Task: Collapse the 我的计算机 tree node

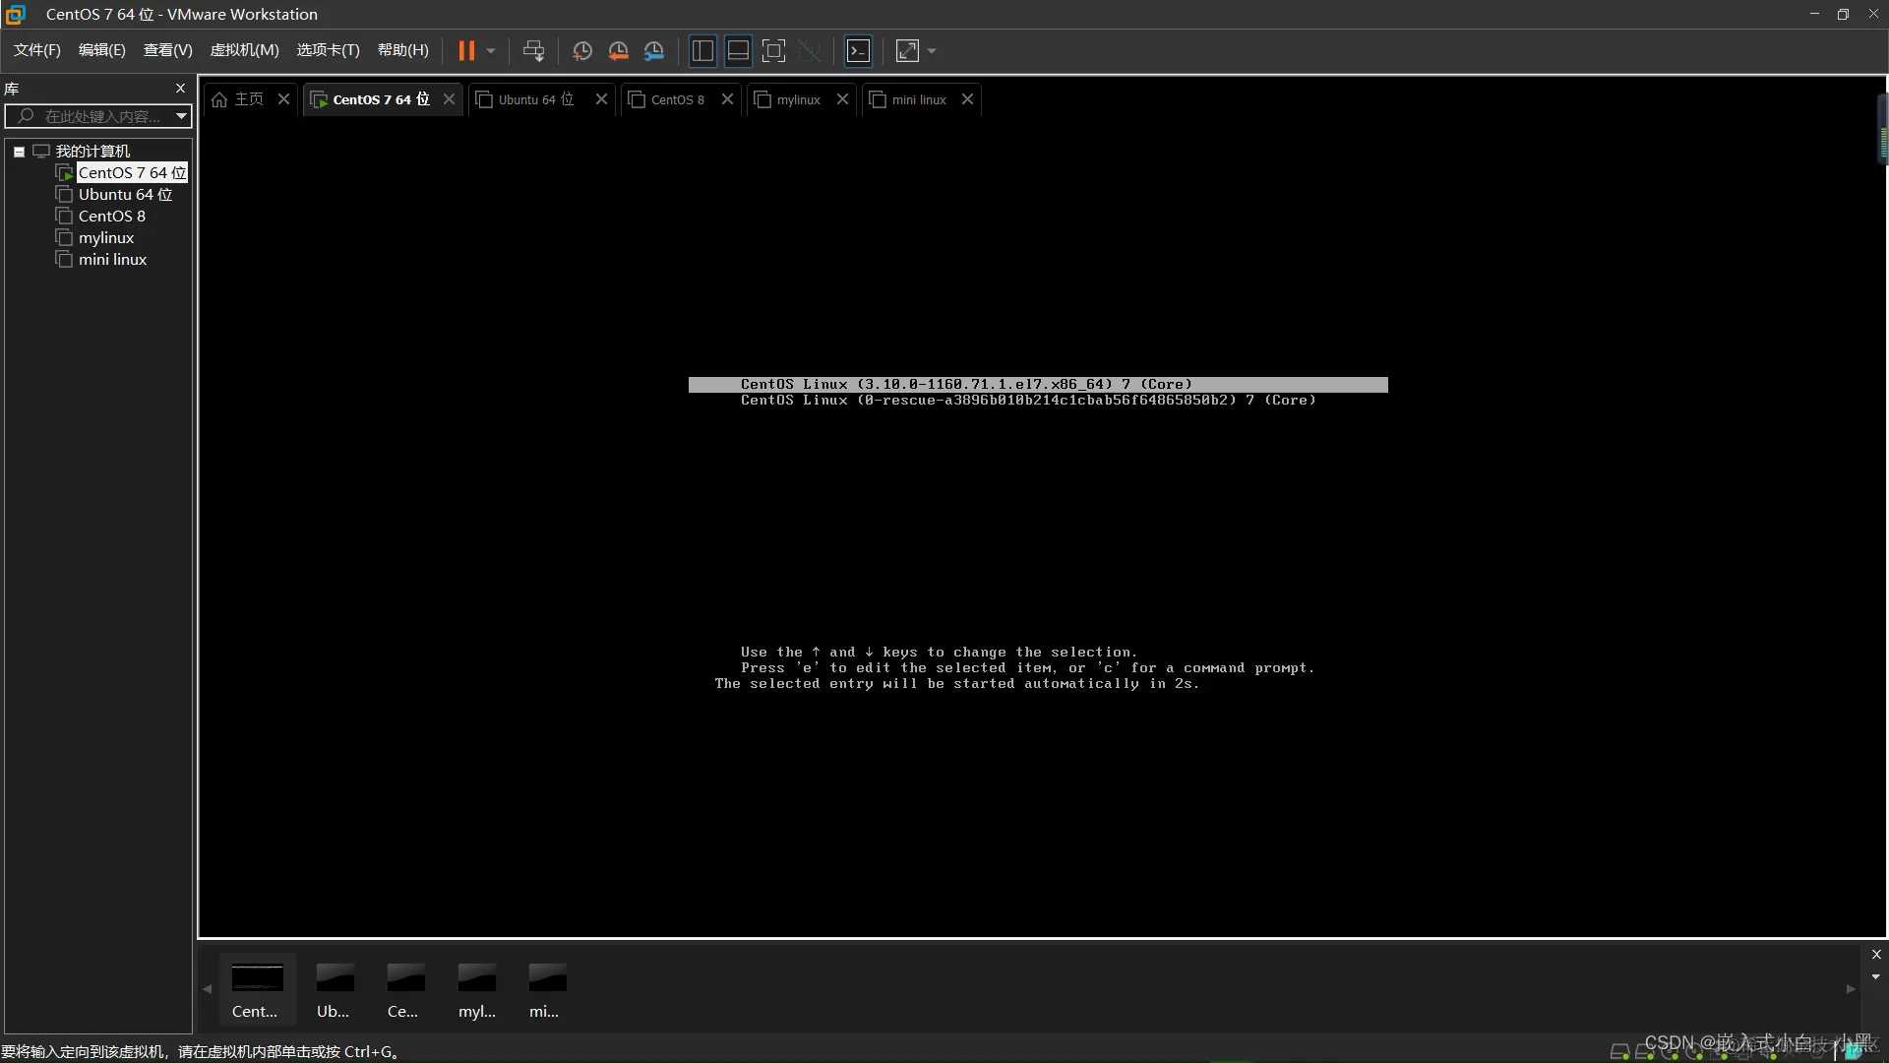Action: click(x=19, y=152)
